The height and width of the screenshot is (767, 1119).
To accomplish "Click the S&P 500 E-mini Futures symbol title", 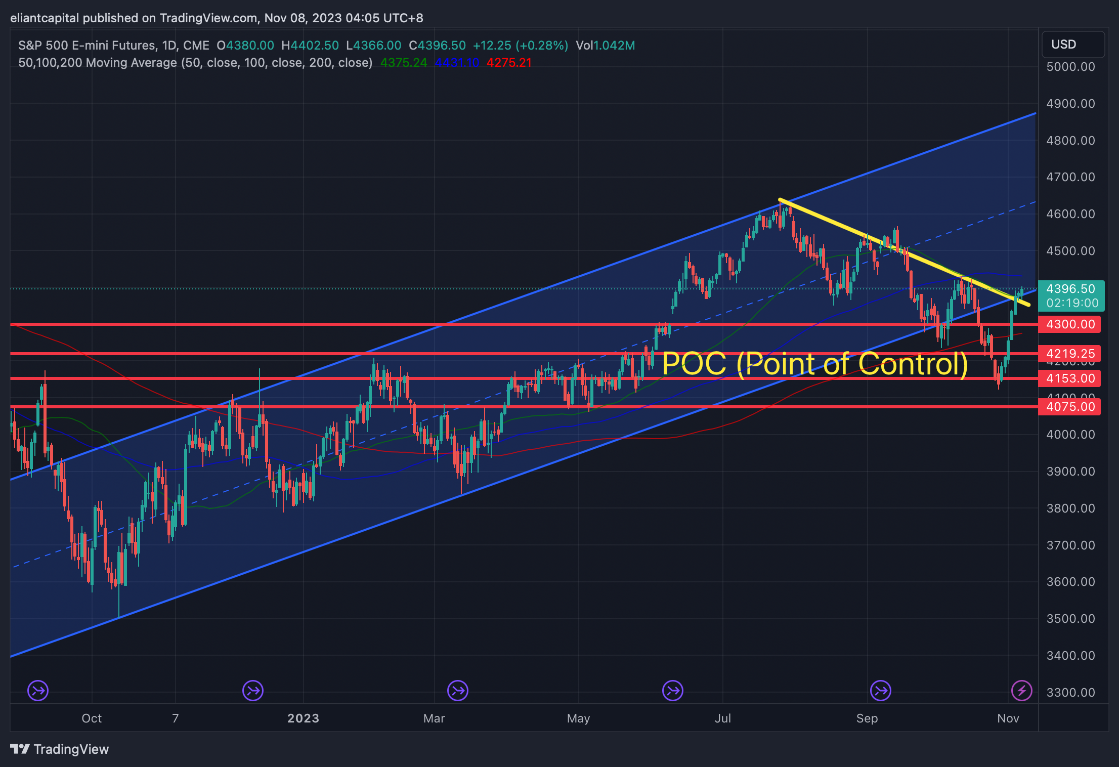I will click(x=113, y=46).
